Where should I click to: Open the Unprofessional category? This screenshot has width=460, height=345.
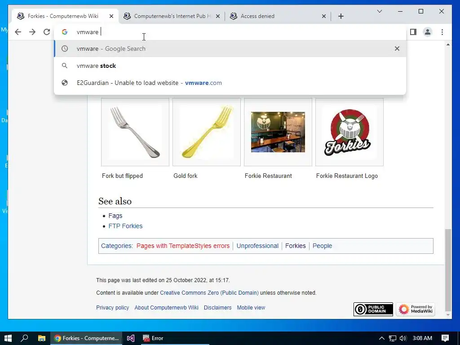tap(257, 246)
